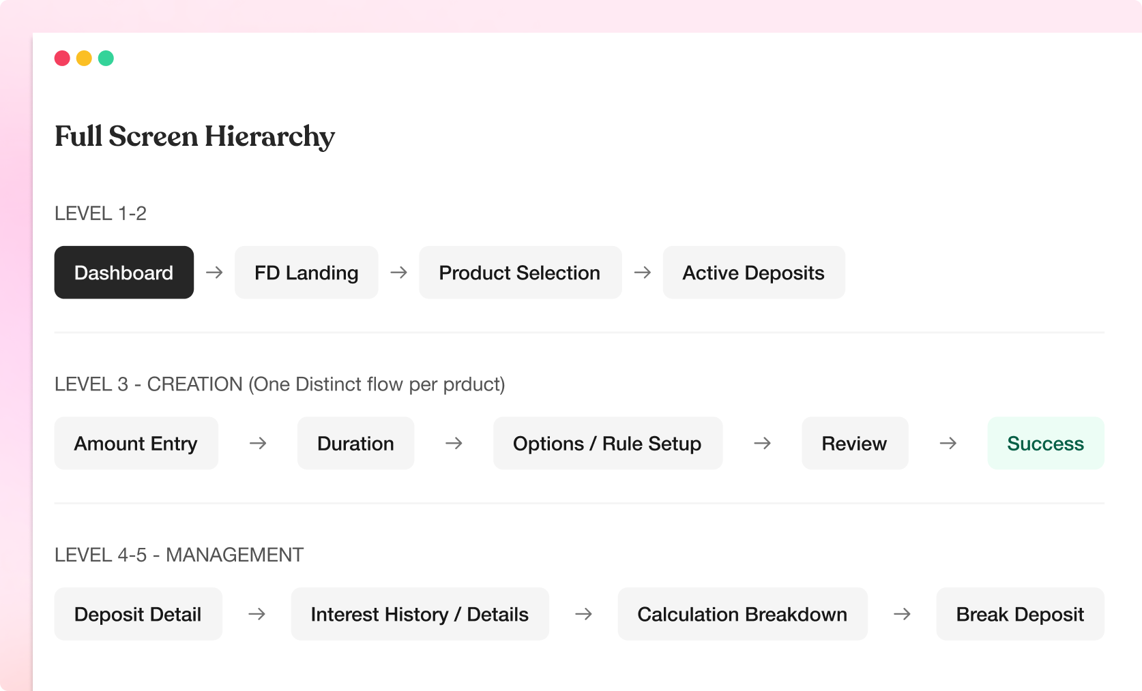
Task: Select the FD Landing chip
Action: (306, 273)
